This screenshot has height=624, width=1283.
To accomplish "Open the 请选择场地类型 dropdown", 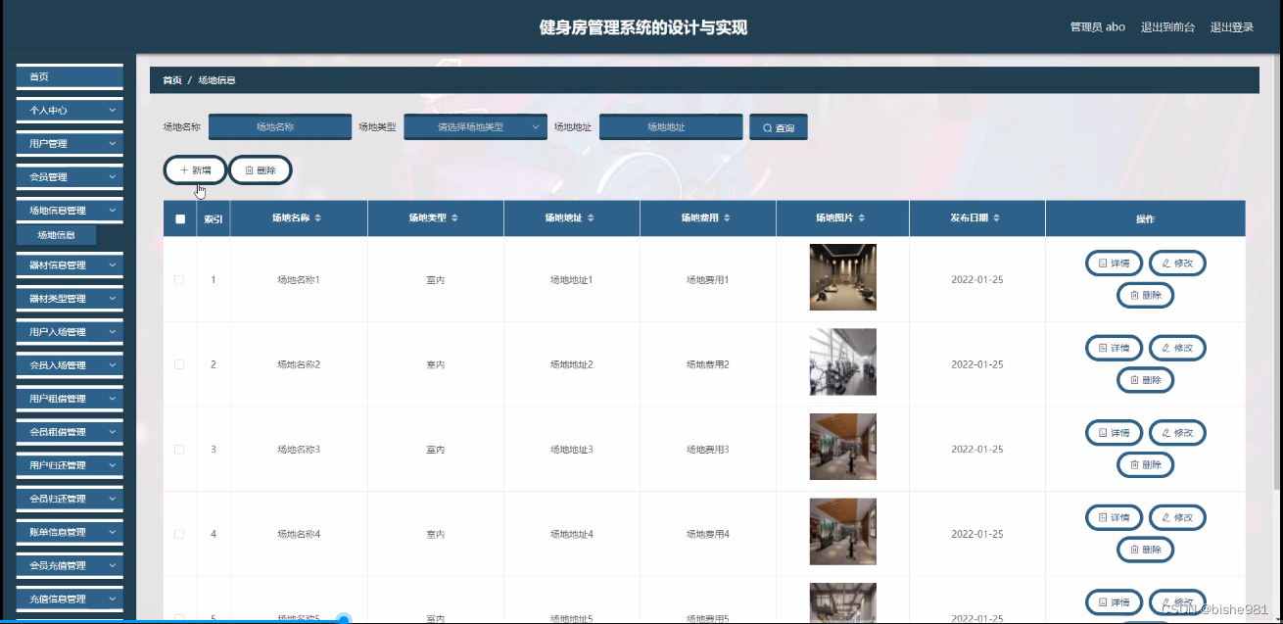I will 475,126.
